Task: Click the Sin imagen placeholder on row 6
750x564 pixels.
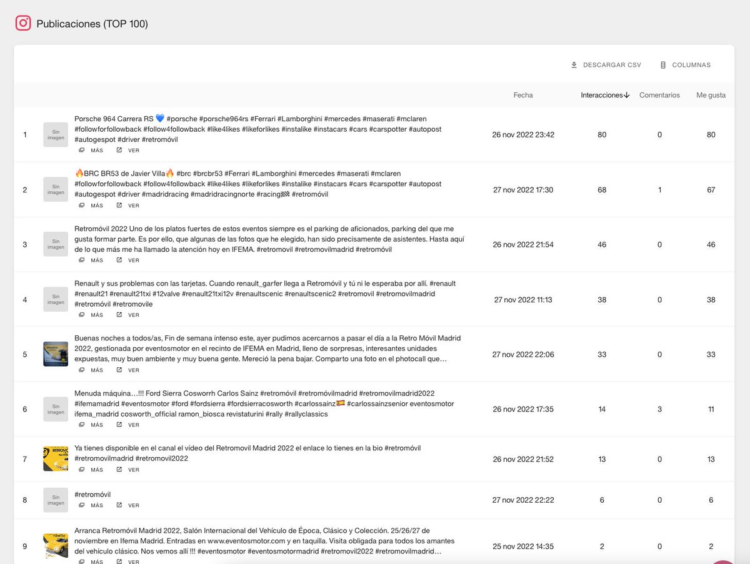Action: pyautogui.click(x=56, y=409)
